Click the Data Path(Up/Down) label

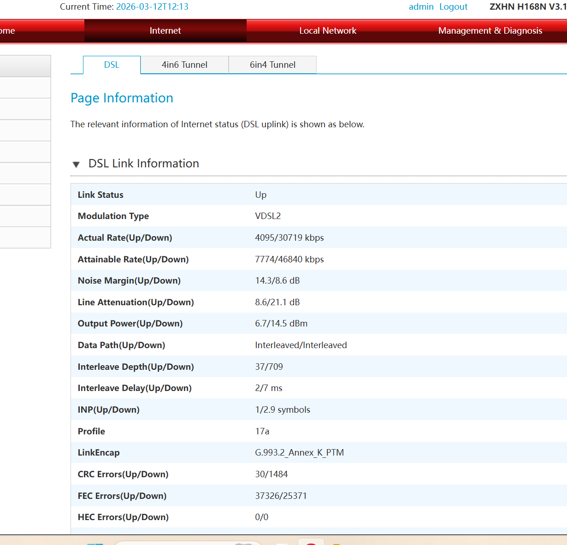(121, 345)
